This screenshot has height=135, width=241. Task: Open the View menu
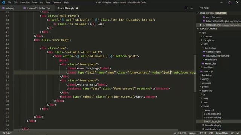[35, 3]
